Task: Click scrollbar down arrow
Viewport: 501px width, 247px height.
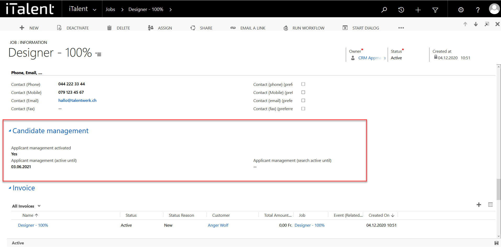Action: [x=499, y=236]
